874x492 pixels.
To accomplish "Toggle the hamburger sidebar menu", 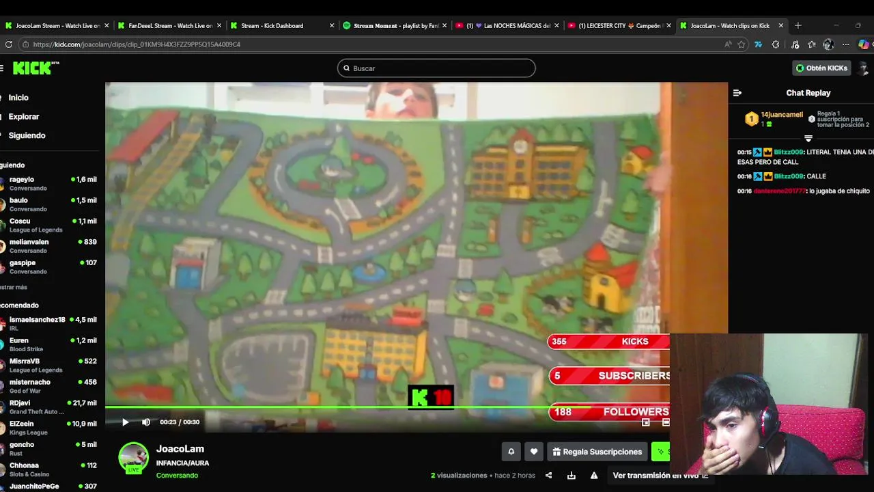I will click(x=2, y=68).
